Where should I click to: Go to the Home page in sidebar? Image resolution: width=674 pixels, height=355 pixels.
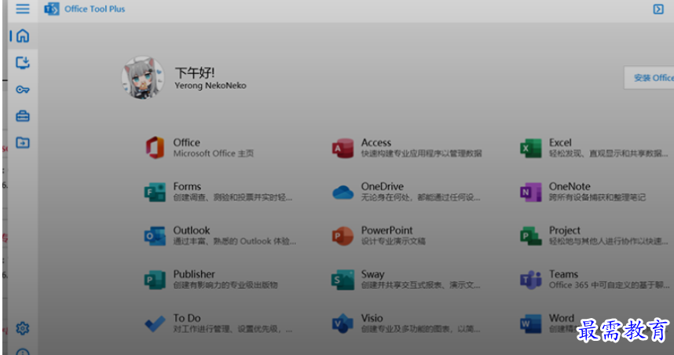click(x=23, y=35)
